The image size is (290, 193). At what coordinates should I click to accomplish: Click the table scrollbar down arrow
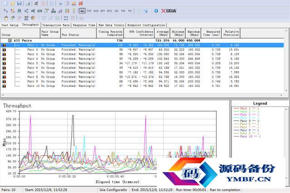point(286,91)
